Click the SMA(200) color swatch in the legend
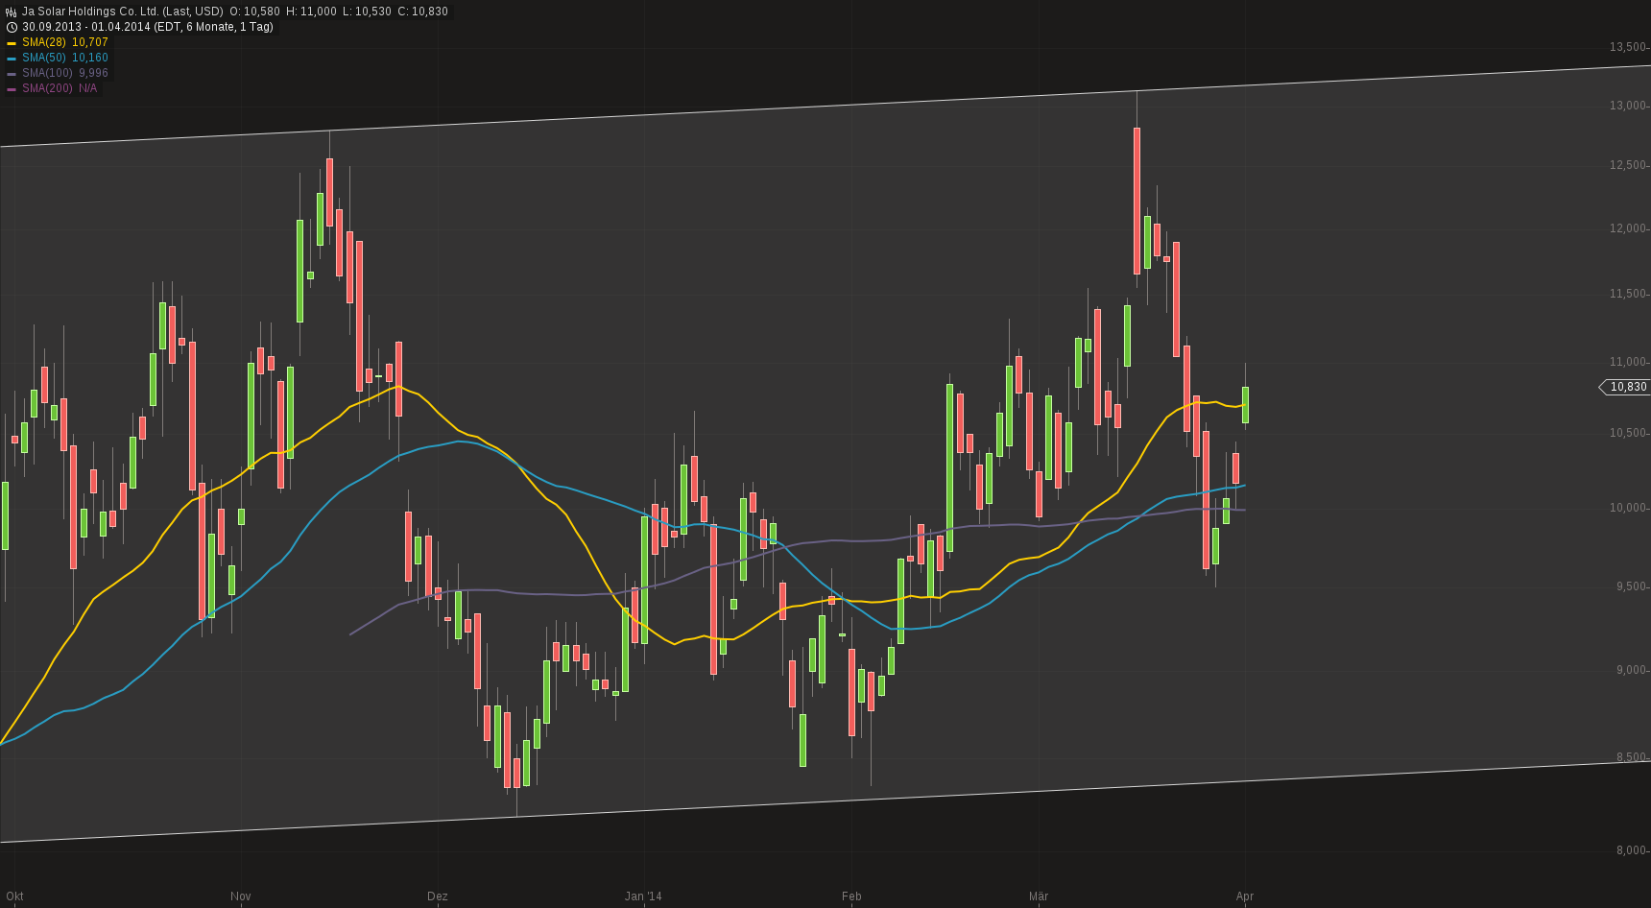The width and height of the screenshot is (1651, 908). (12, 87)
